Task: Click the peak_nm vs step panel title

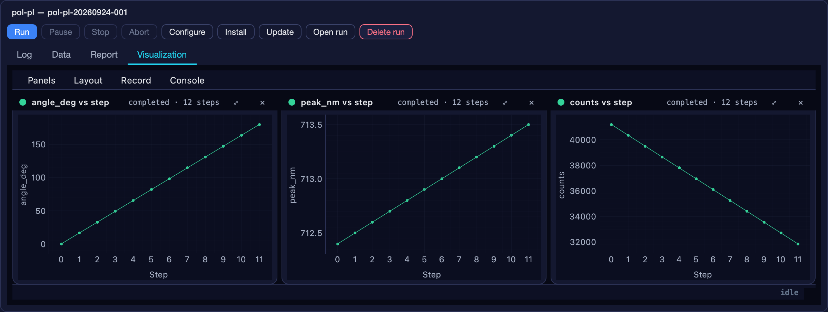Action: point(337,103)
